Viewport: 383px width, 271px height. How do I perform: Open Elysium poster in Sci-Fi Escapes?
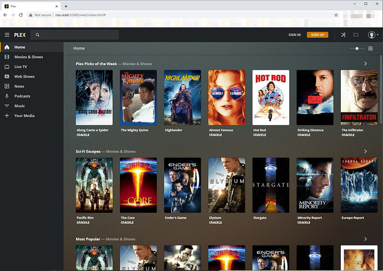pos(226,185)
